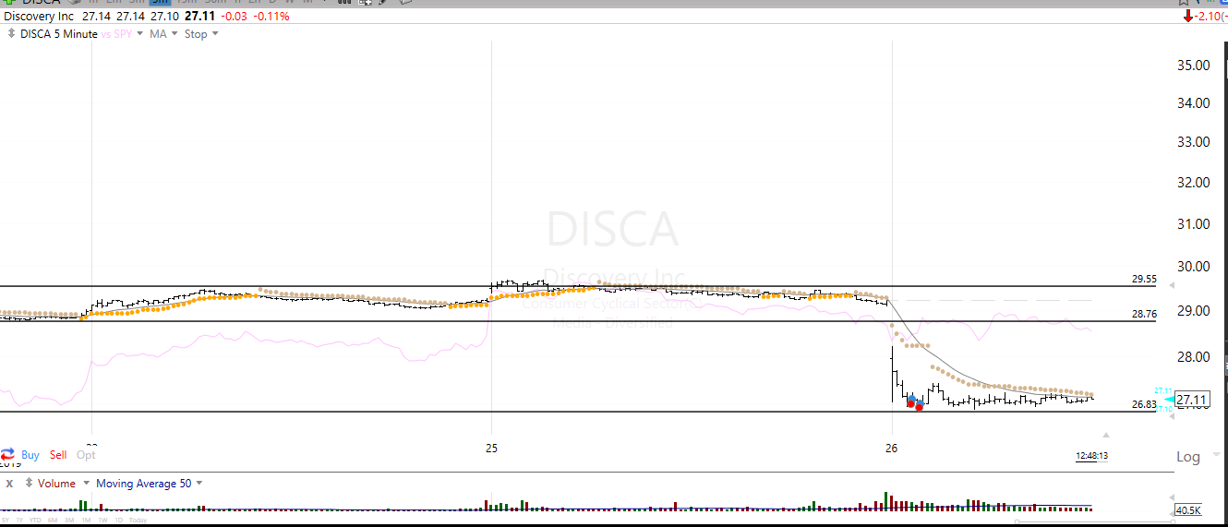The image size is (1228, 527).
Task: Set the time span to 1M
Action: tap(86, 520)
